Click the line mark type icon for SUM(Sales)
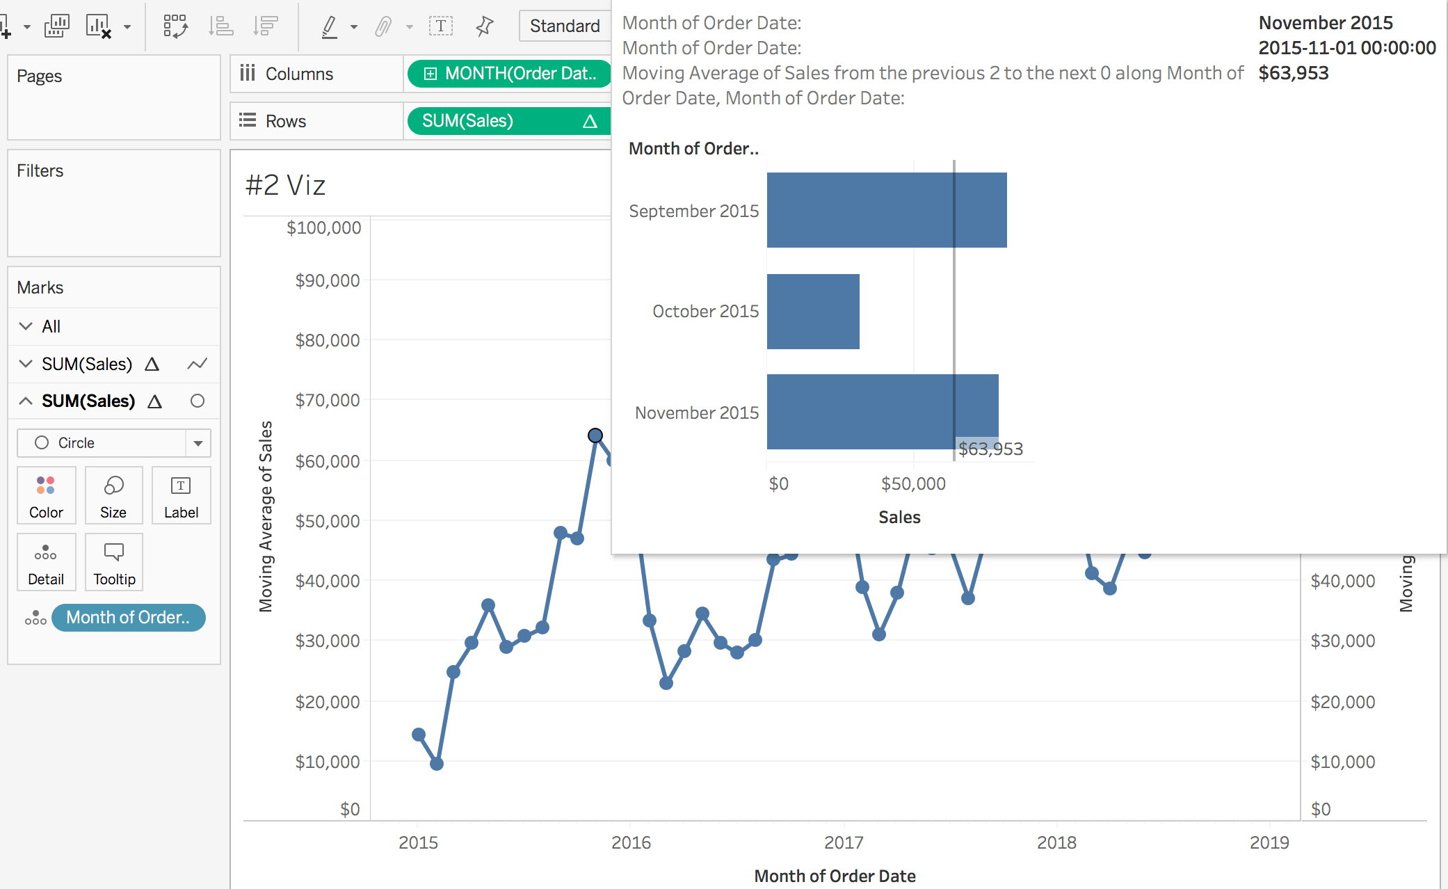This screenshot has width=1448, height=889. point(198,364)
